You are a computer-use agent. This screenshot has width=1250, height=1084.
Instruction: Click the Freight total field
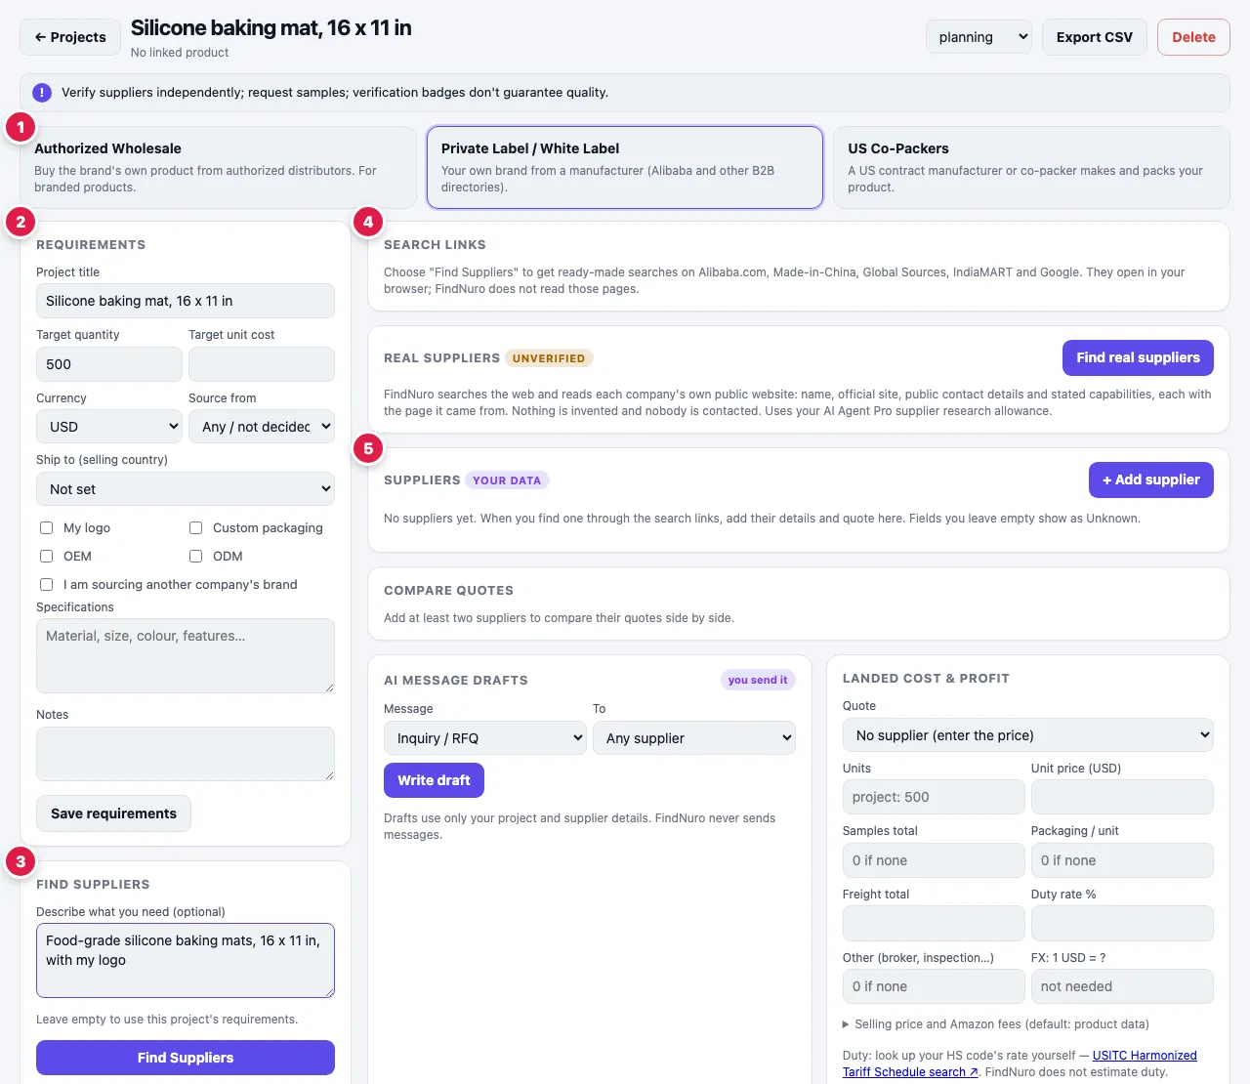point(934,923)
